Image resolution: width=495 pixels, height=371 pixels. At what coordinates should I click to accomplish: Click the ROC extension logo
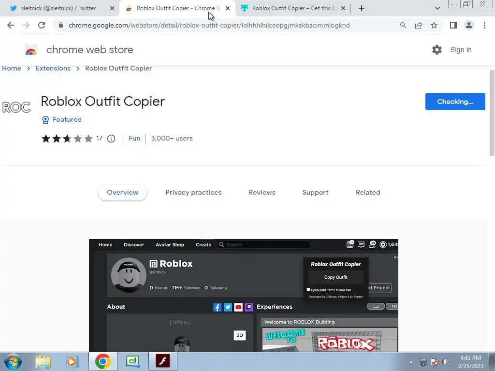[16, 107]
